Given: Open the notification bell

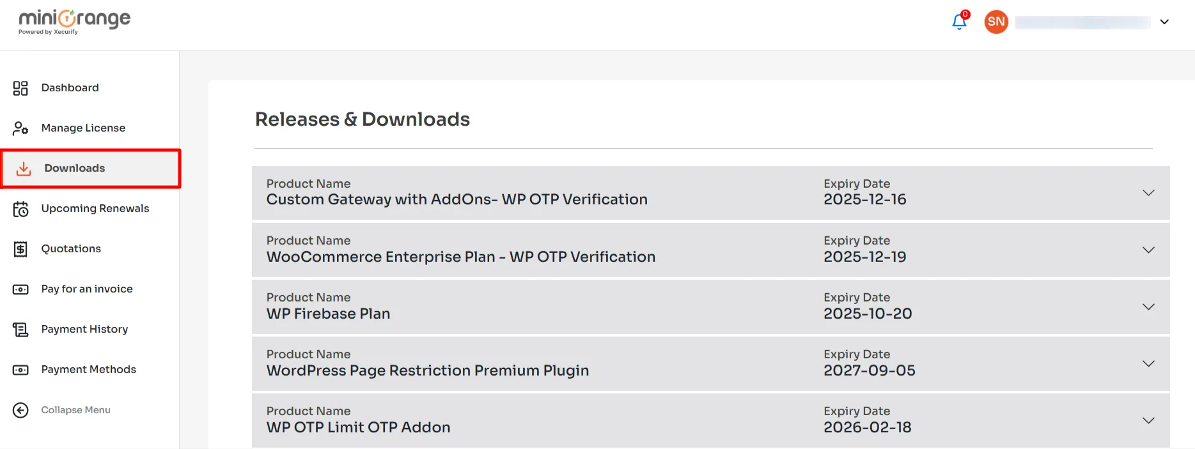Looking at the screenshot, I should tap(959, 22).
